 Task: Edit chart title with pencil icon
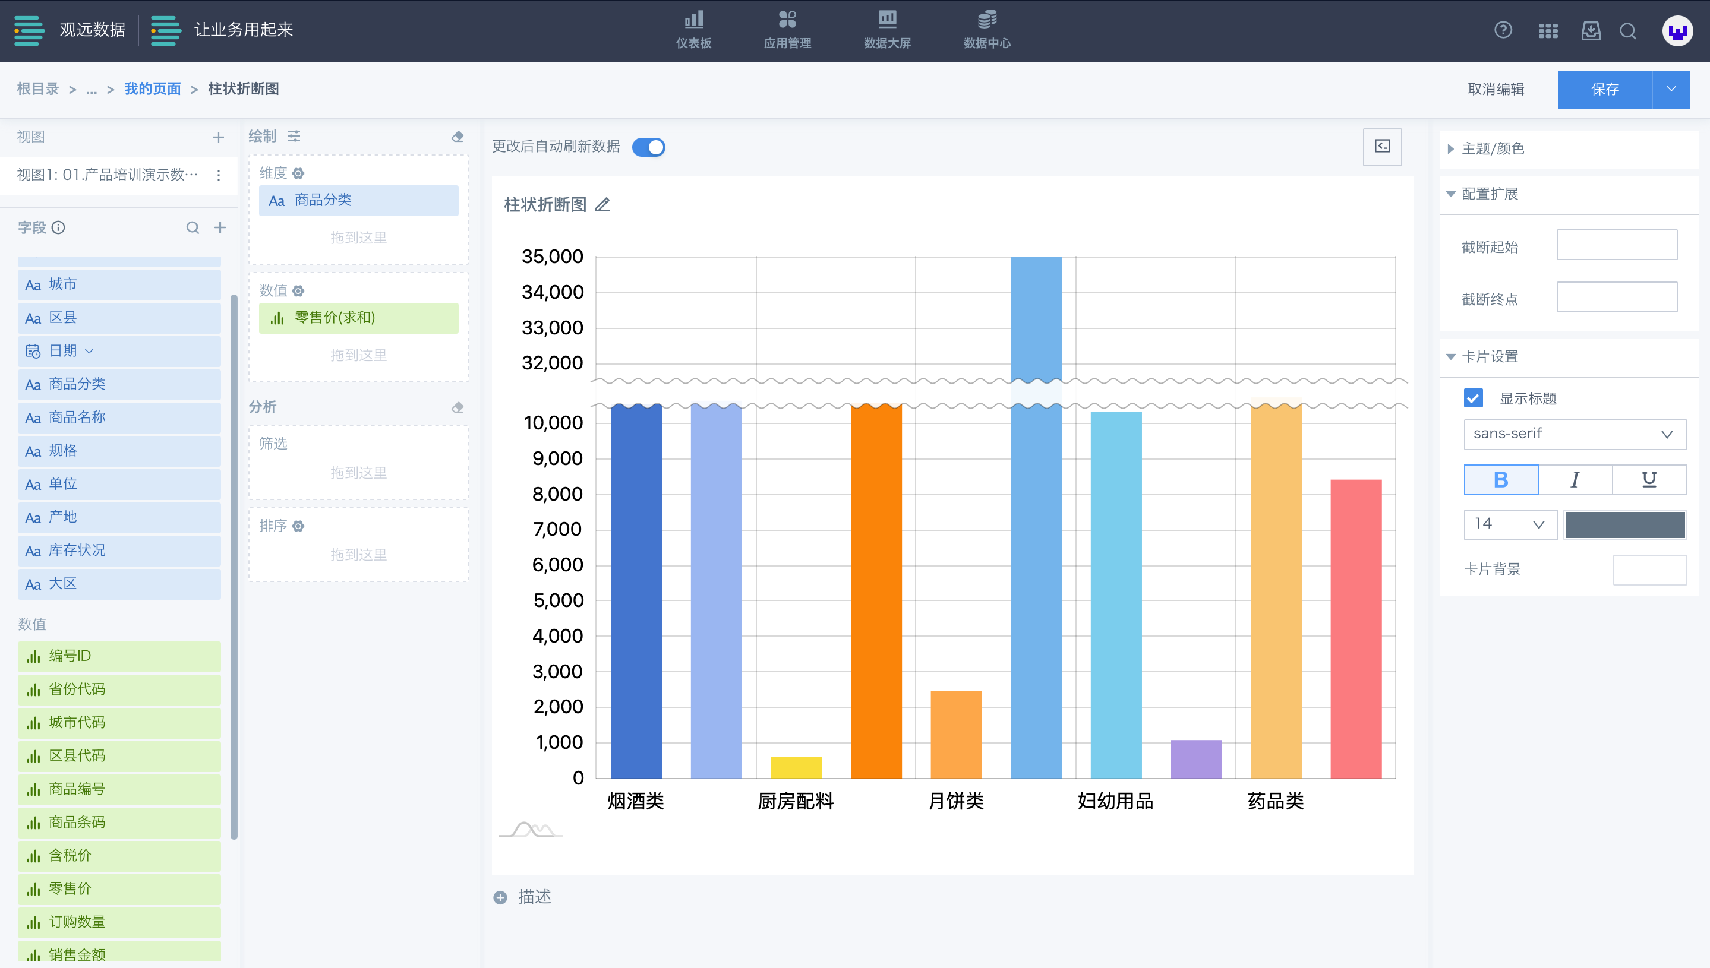click(x=602, y=205)
